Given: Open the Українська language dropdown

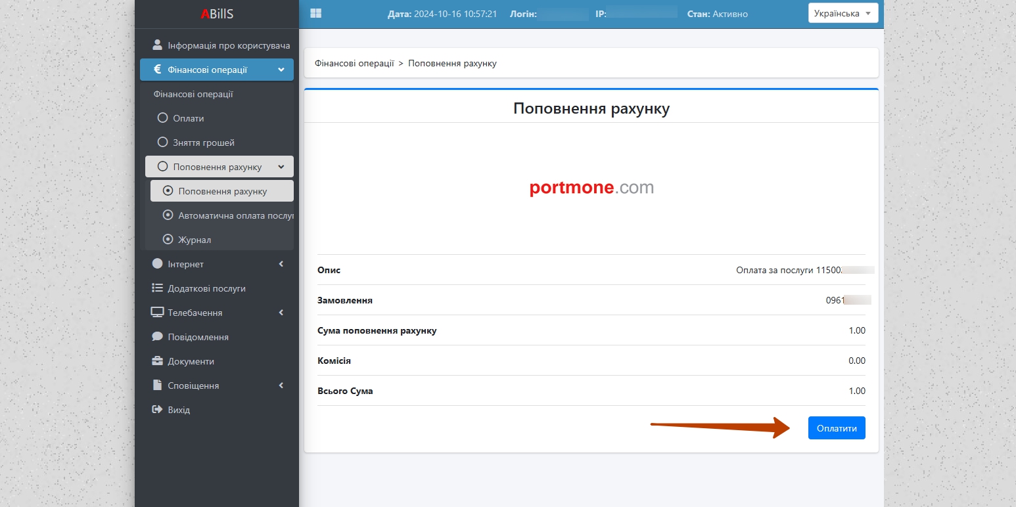Looking at the screenshot, I should click(843, 13).
